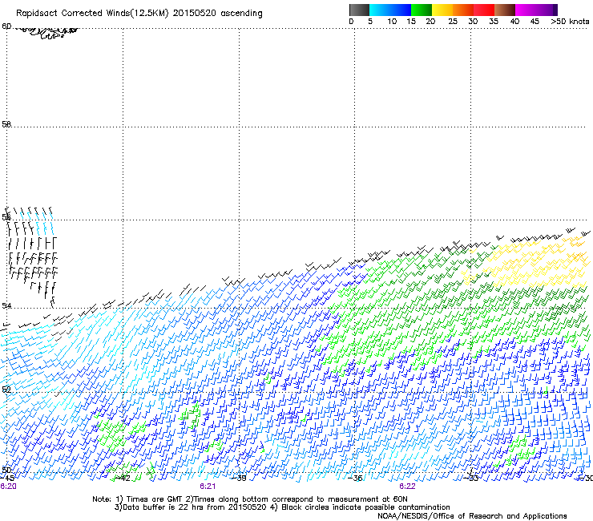Click the chart title 'Rapidscat Corrected Winds(12.5KM)'
The height and width of the screenshot is (521, 593).
click(x=92, y=14)
